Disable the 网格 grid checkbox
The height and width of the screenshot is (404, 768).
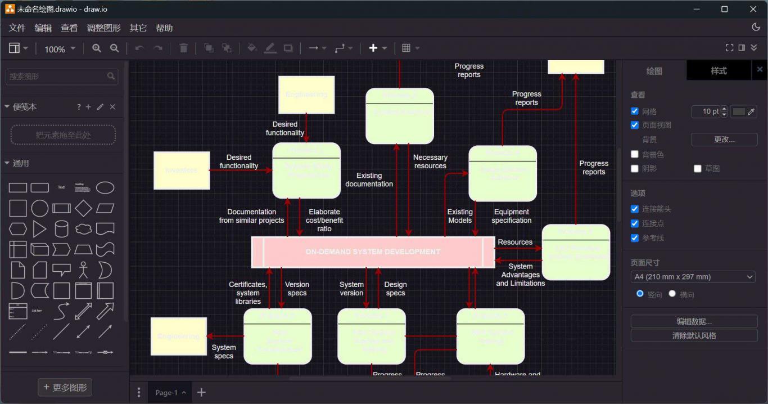click(x=635, y=111)
